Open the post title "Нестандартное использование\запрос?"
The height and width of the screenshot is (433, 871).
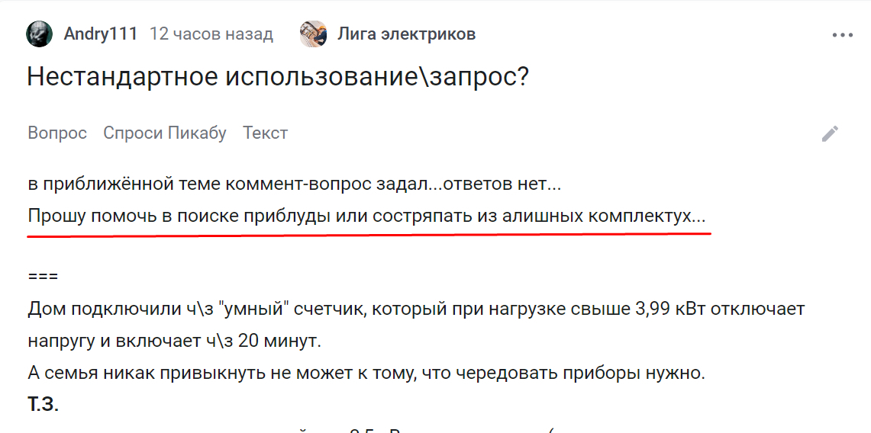point(278,76)
